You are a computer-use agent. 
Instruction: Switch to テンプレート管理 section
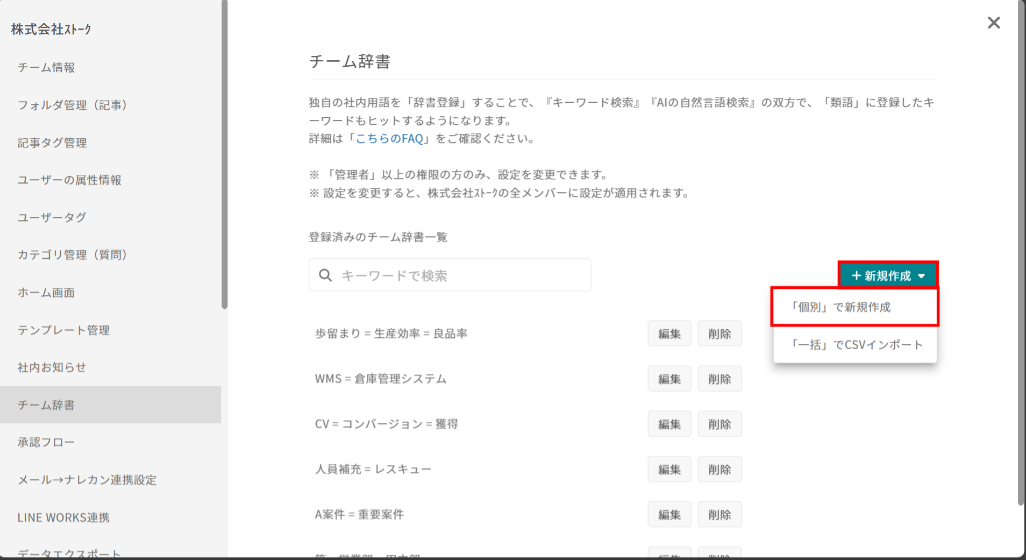[63, 330]
